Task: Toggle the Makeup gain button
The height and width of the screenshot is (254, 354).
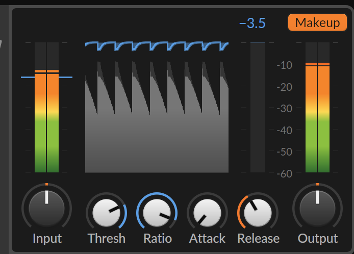Action: pyautogui.click(x=317, y=22)
